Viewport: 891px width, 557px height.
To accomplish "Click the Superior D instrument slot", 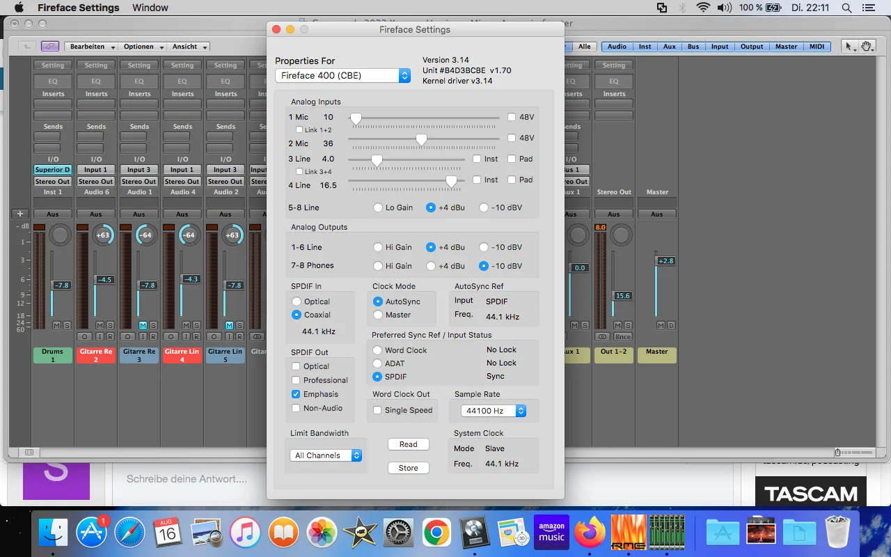I will pyautogui.click(x=53, y=170).
